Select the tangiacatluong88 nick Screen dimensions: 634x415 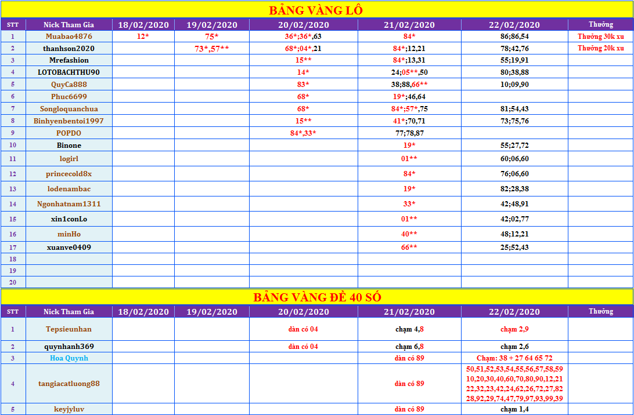tap(69, 384)
